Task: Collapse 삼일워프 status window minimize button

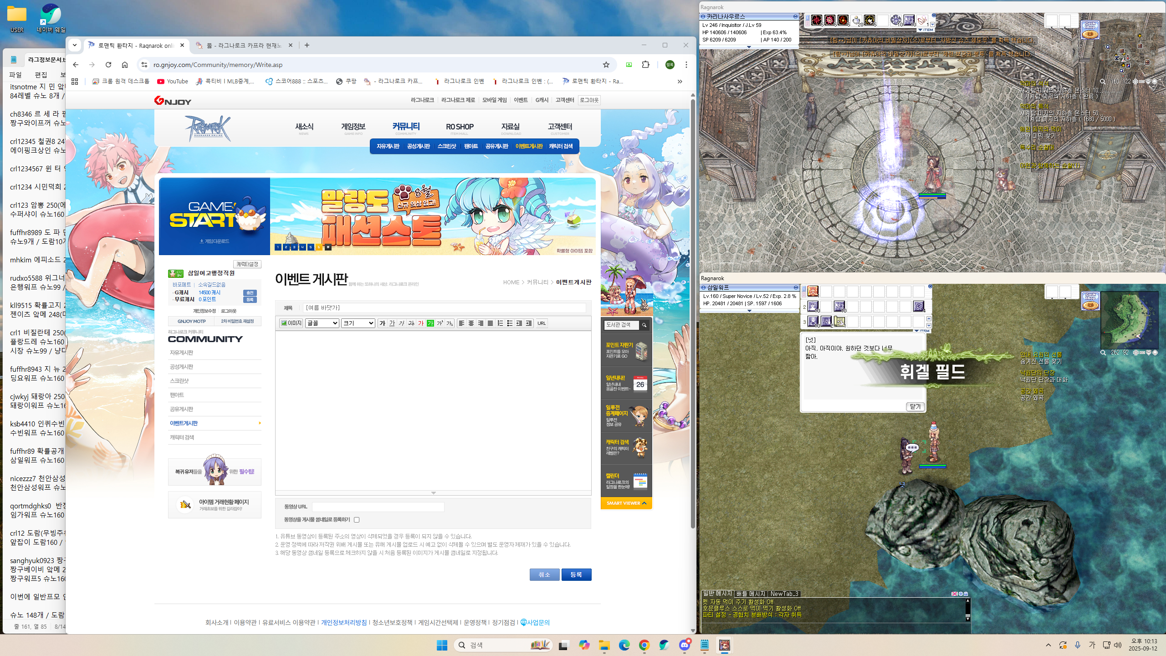Action: (796, 287)
